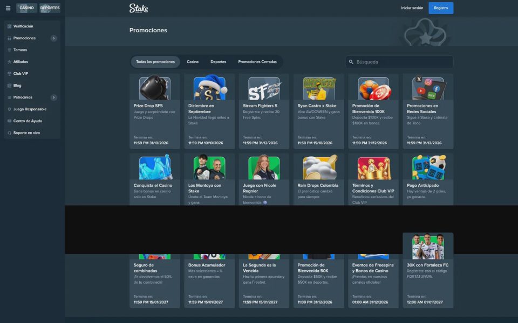Expand the Promociones sidebar submenu arrow
This screenshot has width=518, height=323.
[x=53, y=38]
